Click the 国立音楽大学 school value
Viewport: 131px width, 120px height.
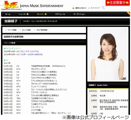point(114,101)
